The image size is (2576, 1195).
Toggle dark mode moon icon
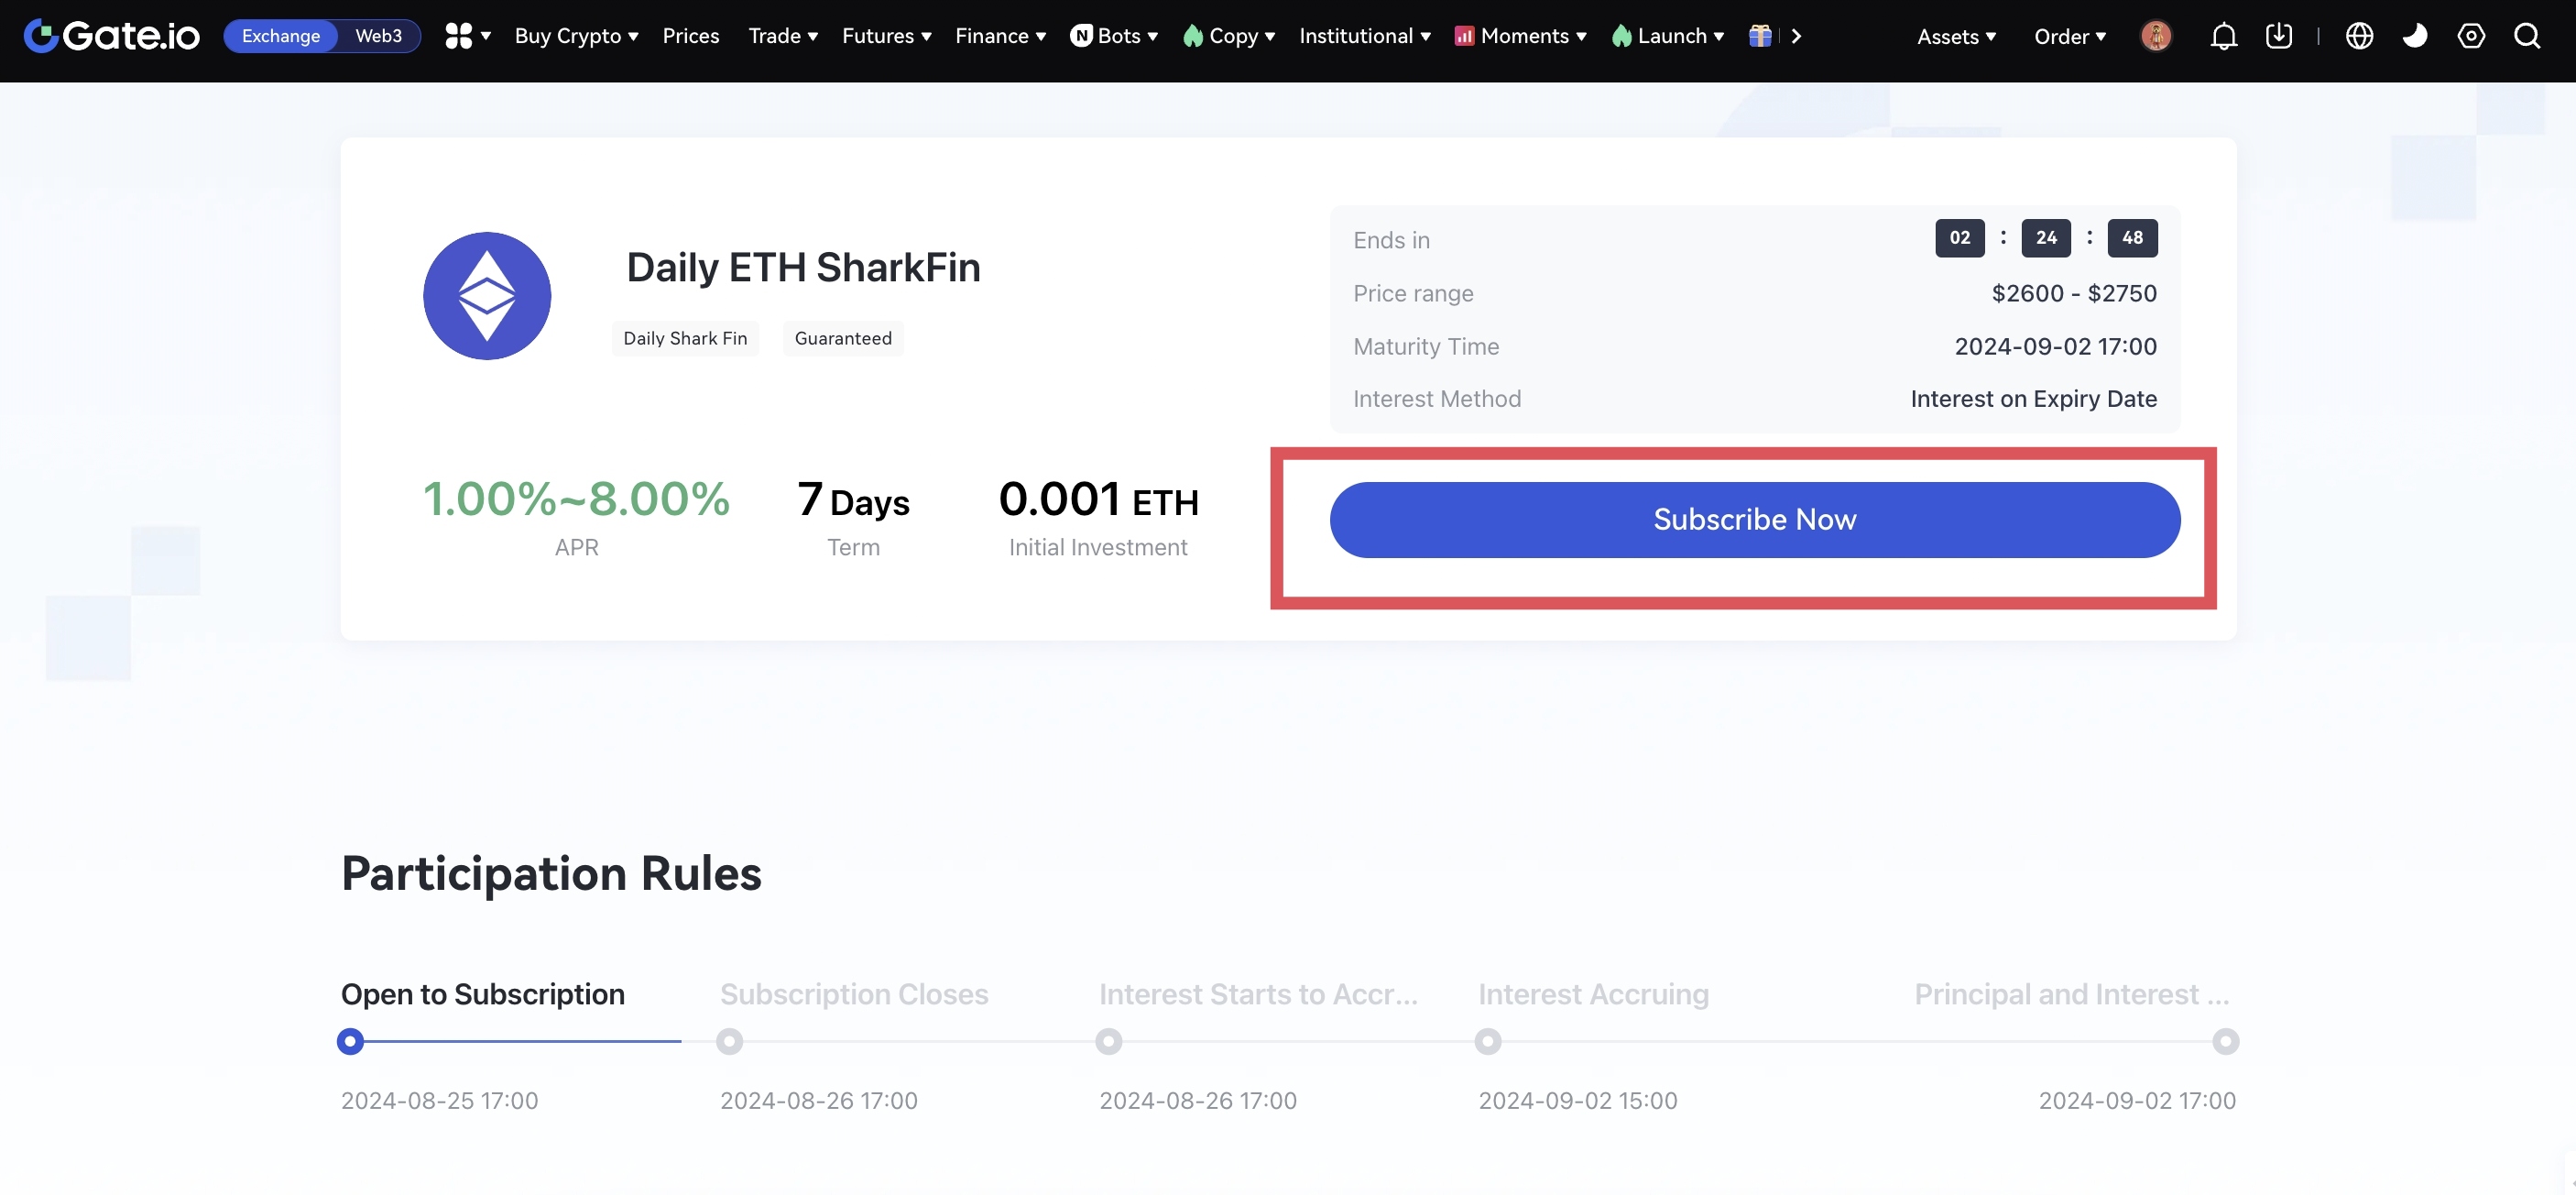[2415, 37]
